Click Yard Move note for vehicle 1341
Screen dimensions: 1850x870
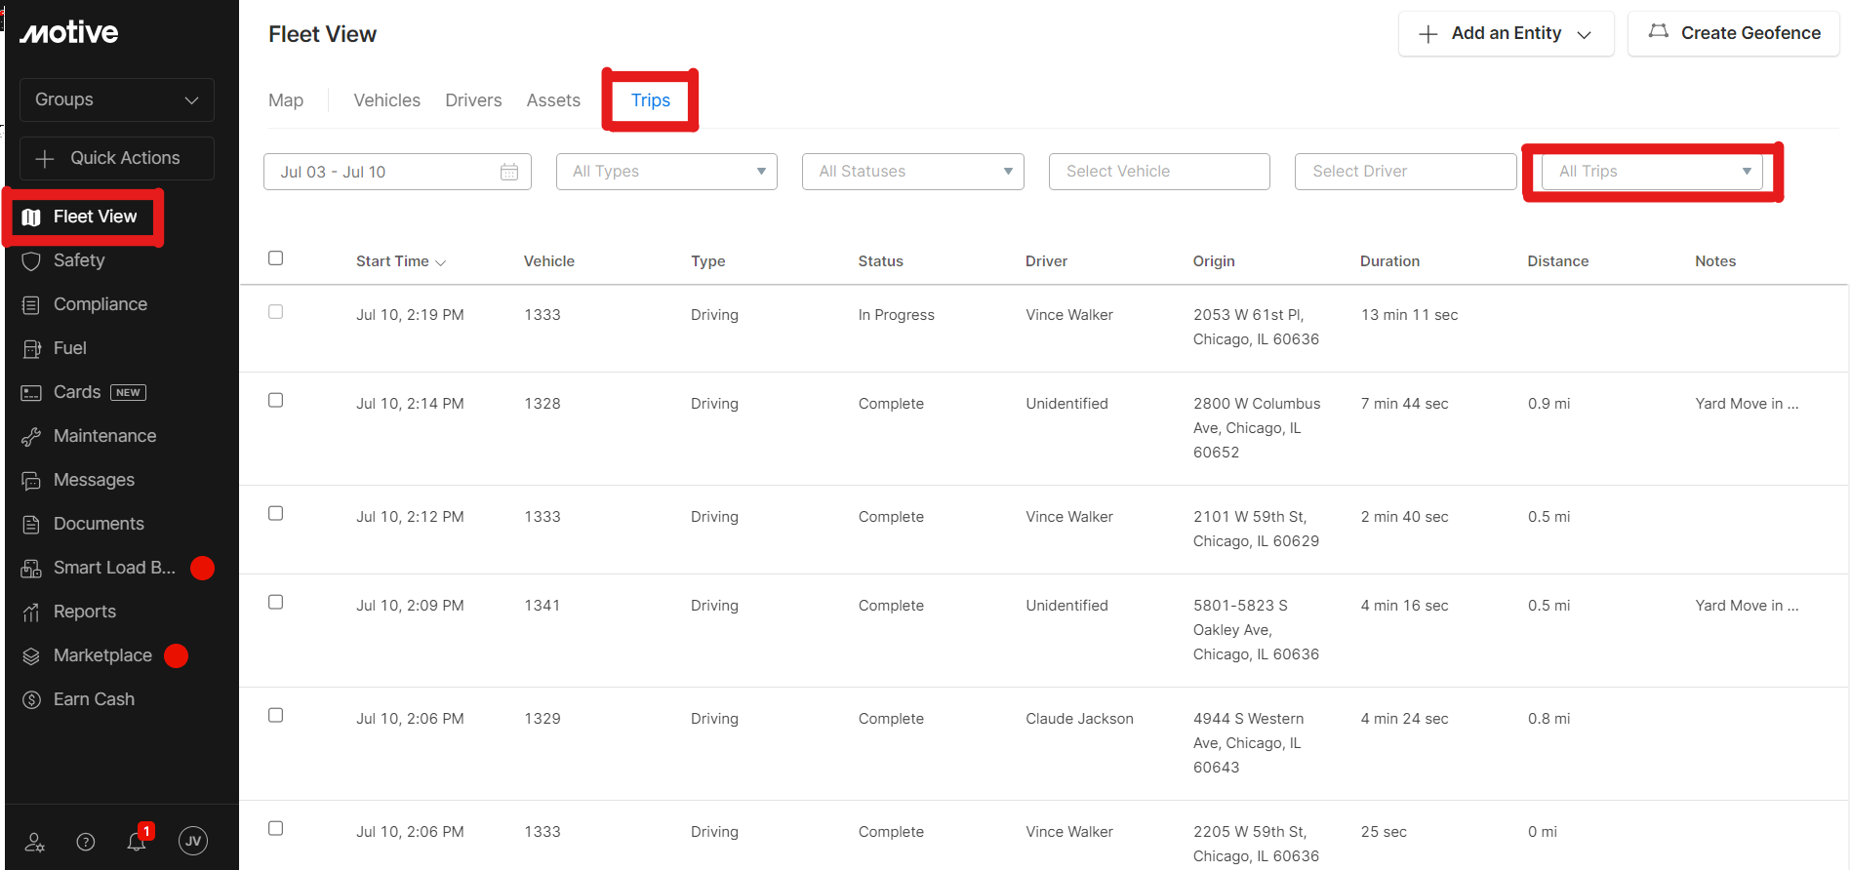pos(1747,606)
